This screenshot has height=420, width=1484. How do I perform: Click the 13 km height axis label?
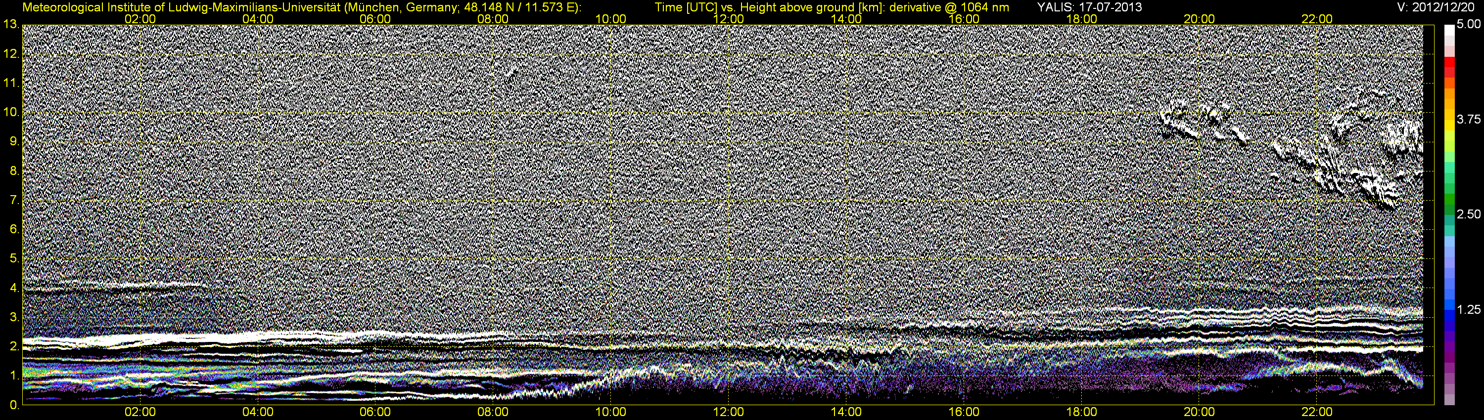click(10, 24)
